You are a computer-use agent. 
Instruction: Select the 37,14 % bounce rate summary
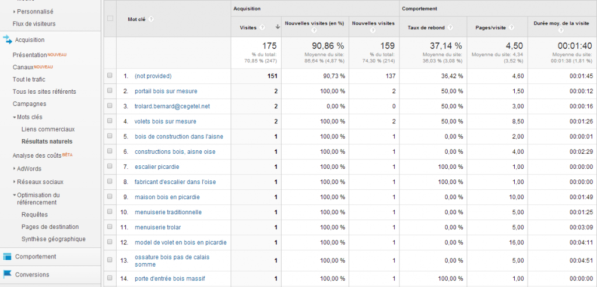(x=446, y=46)
